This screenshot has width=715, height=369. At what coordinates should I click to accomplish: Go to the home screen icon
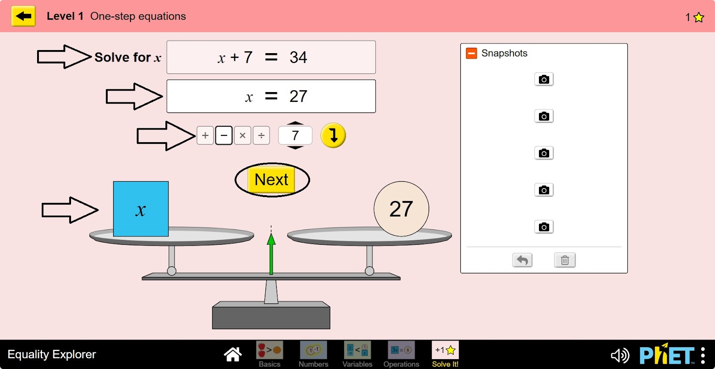pos(232,355)
